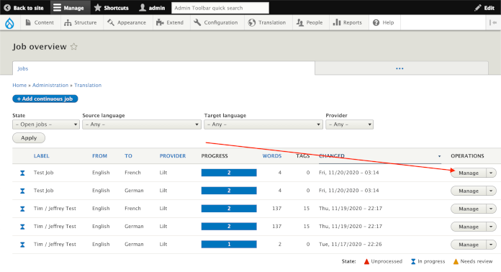Click the Edit pencil icon
The image size is (501, 272).
(478, 8)
